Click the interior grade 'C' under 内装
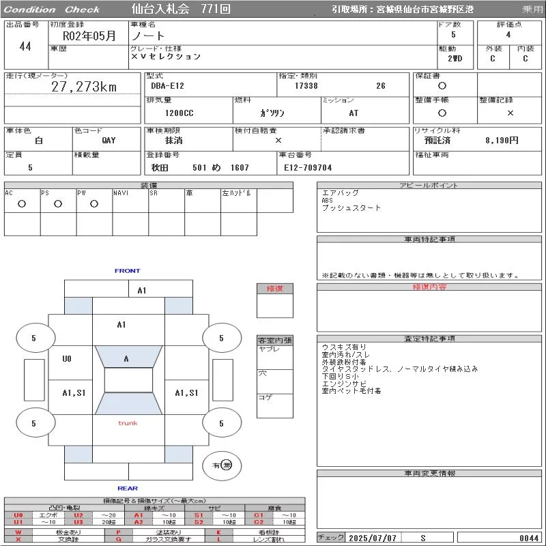546x546 pixels. 525,59
